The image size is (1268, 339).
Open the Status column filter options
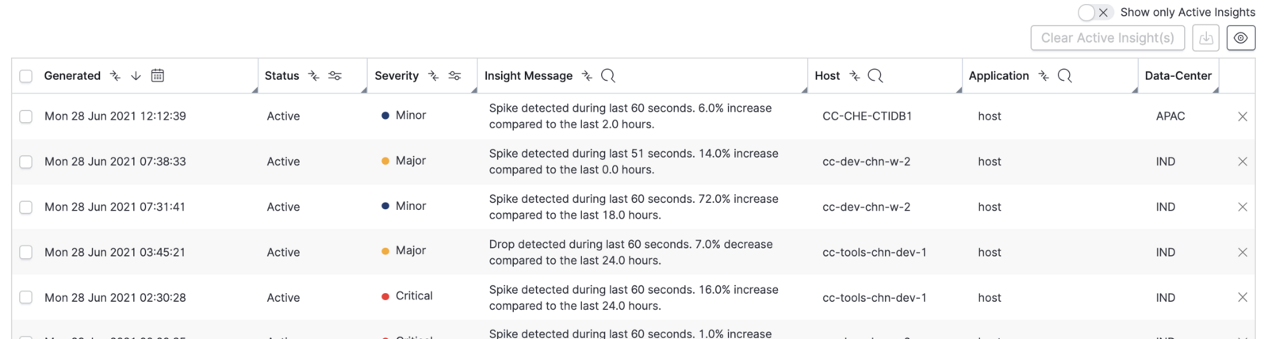[x=335, y=75]
